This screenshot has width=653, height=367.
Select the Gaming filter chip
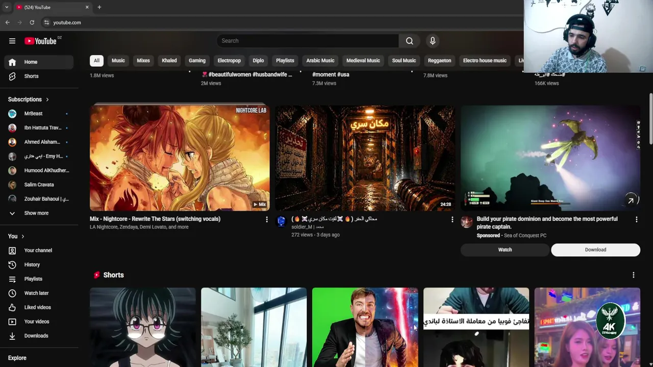pos(197,61)
